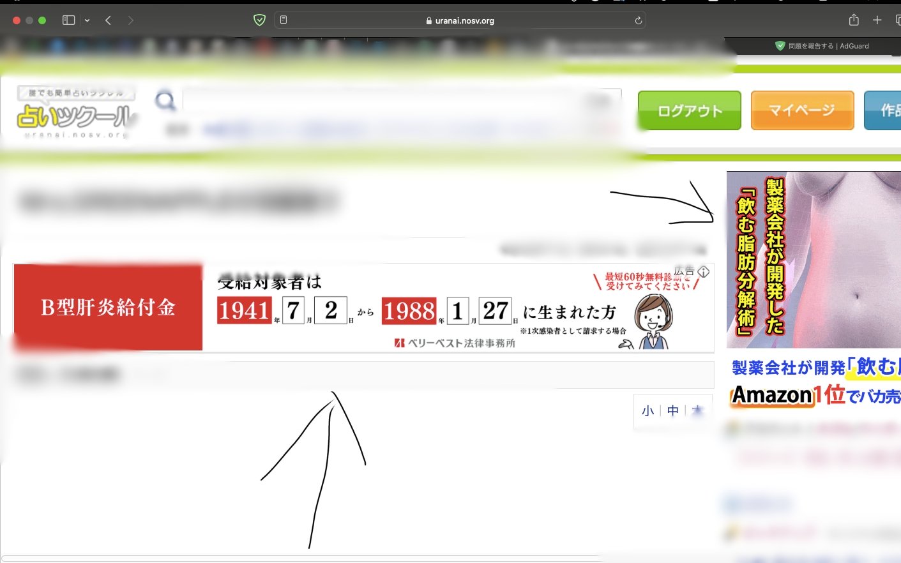The height and width of the screenshot is (563, 901).
Task: Click the green AdGuard shield icon
Action: 259,20
